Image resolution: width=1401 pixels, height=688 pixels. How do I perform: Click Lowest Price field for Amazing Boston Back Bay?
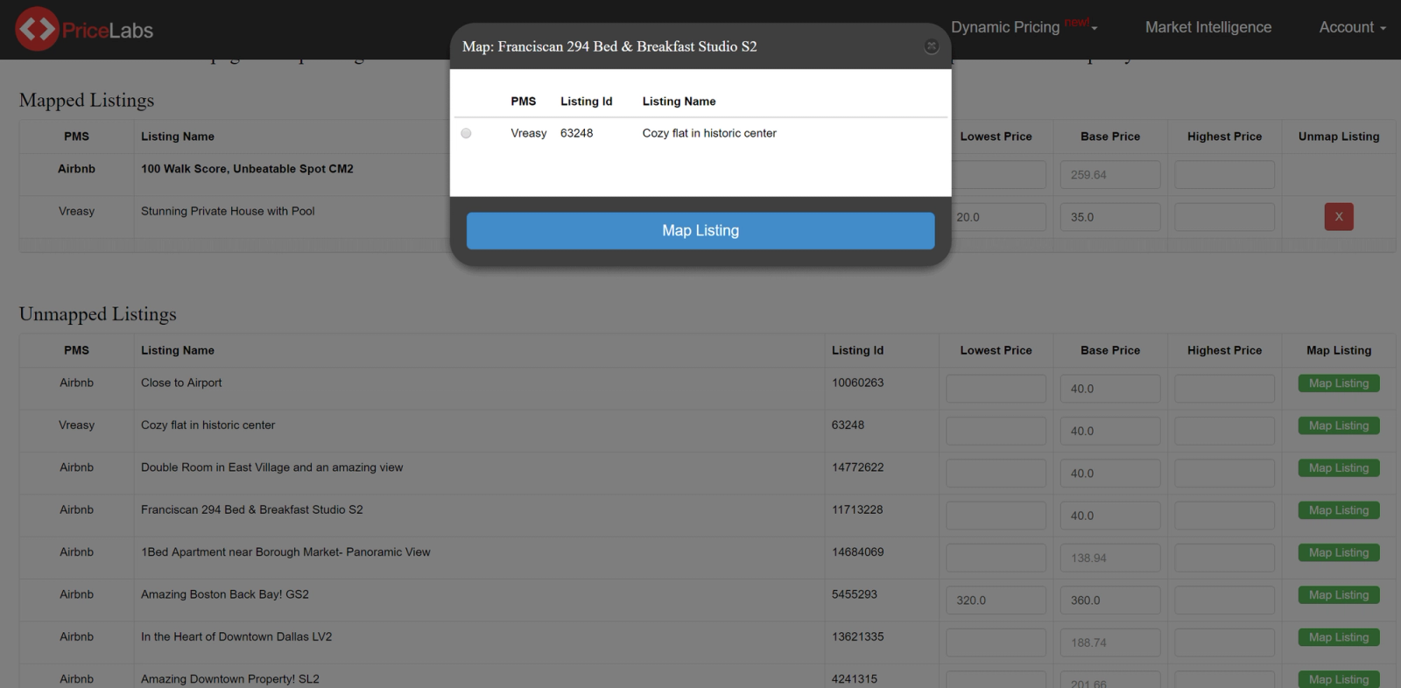(996, 600)
